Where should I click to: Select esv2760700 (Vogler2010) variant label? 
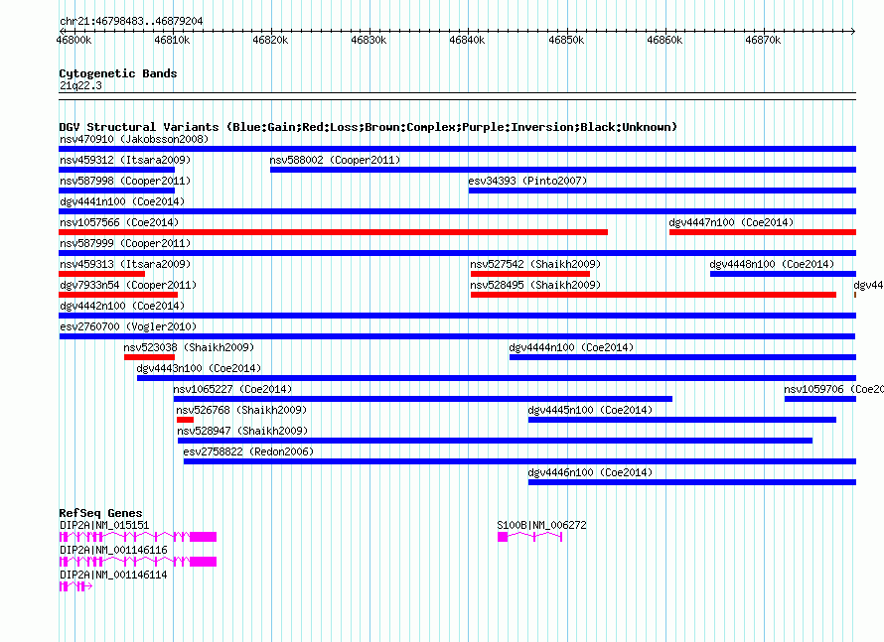[128, 326]
